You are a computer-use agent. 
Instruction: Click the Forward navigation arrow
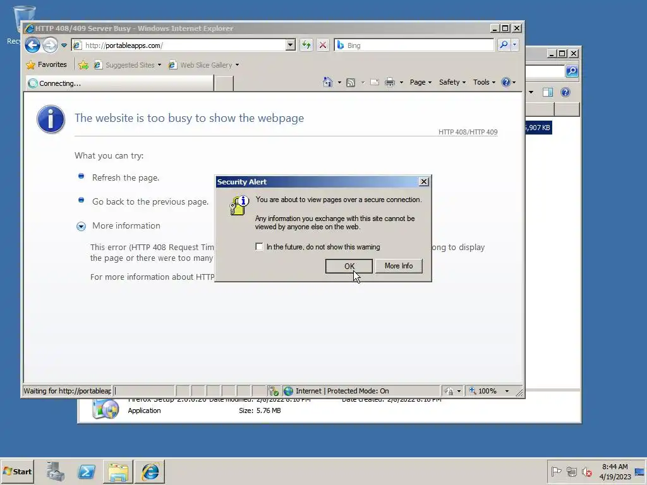point(51,45)
